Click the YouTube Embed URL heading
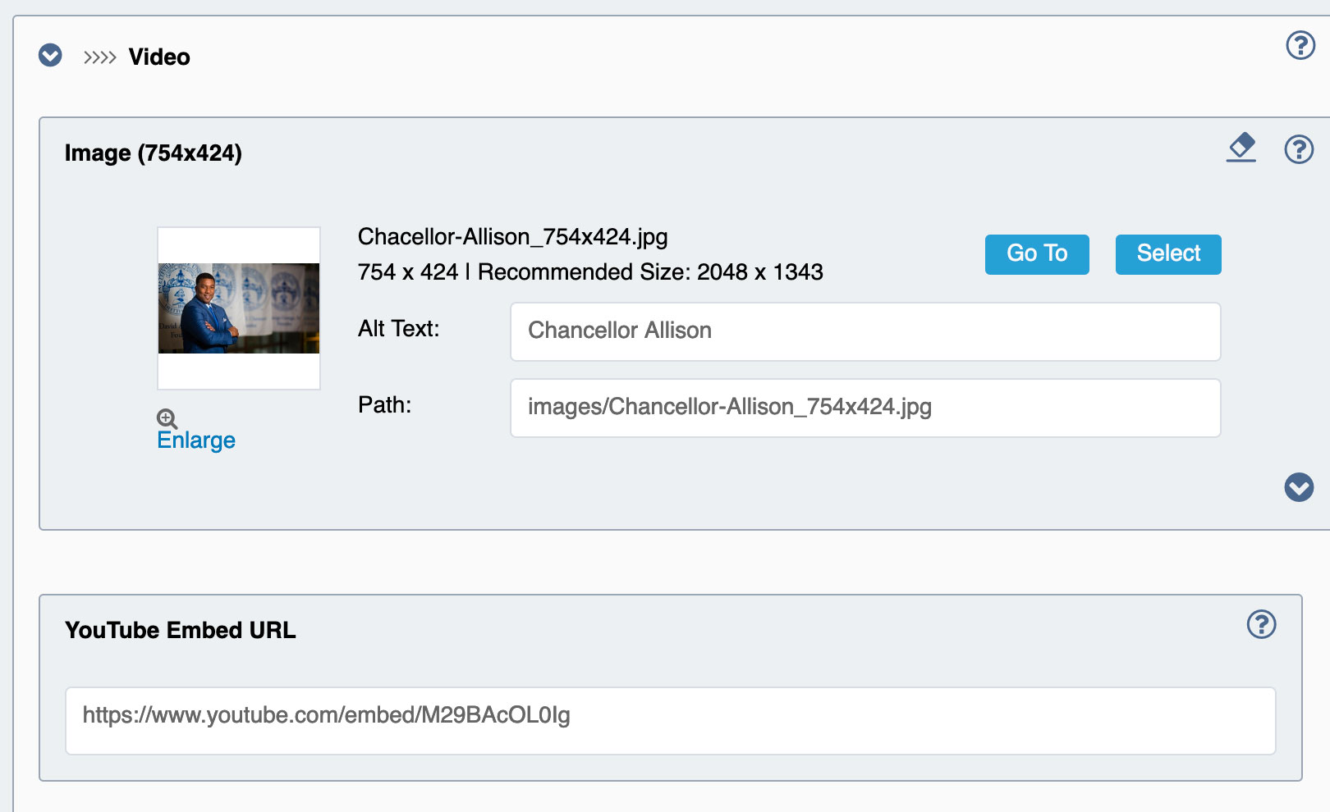This screenshot has width=1330, height=812. point(181,630)
